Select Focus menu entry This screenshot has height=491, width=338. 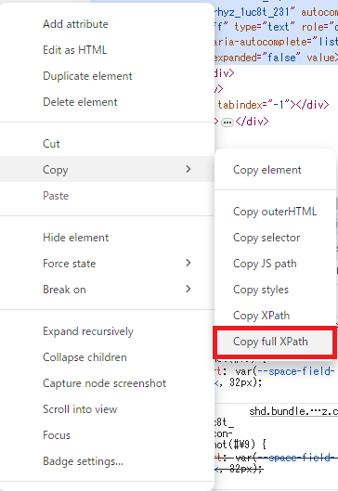pos(57,435)
